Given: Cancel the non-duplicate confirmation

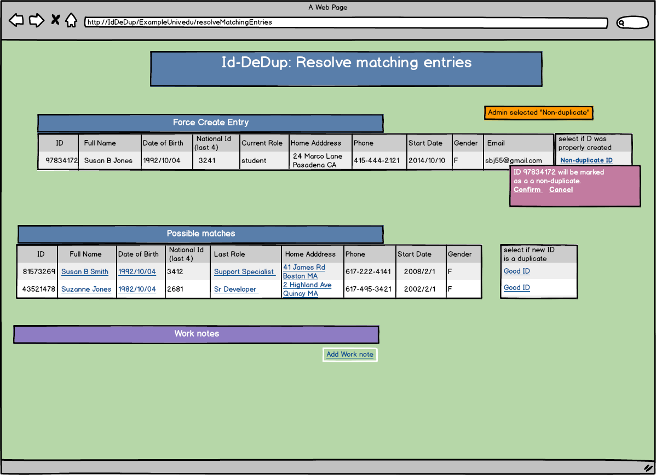Looking at the screenshot, I should click(x=561, y=189).
